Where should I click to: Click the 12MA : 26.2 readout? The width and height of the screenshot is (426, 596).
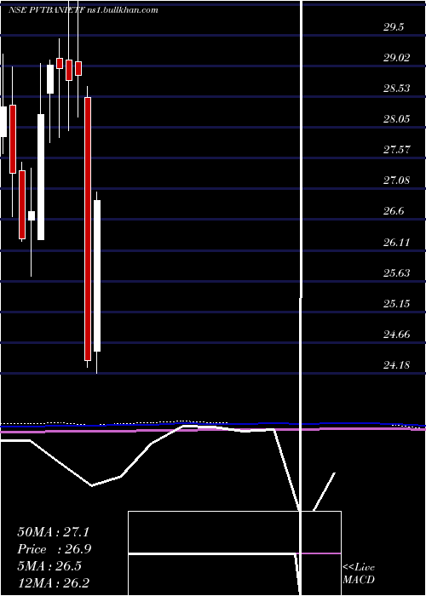coord(53,582)
